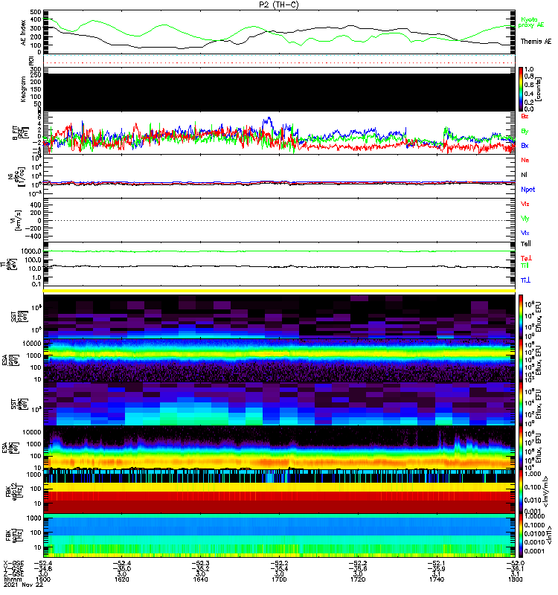558x595 pixels.
Task: Click the green Viy velocity legend label
Action: pos(525,219)
